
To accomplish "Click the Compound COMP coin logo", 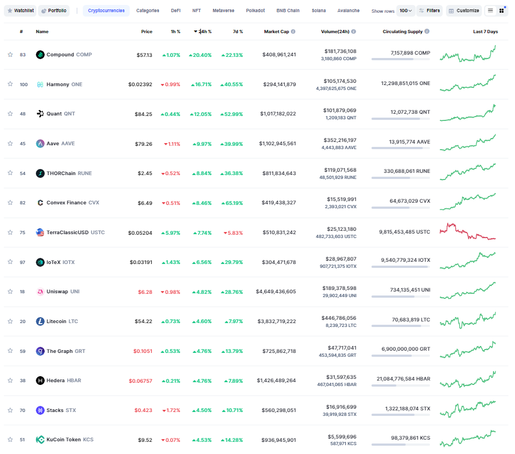I will [x=40, y=55].
